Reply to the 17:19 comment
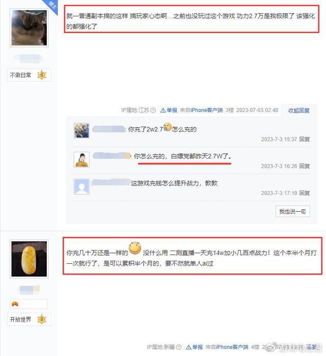Image resolution: width=326 pixels, height=356 pixels. click(x=305, y=193)
